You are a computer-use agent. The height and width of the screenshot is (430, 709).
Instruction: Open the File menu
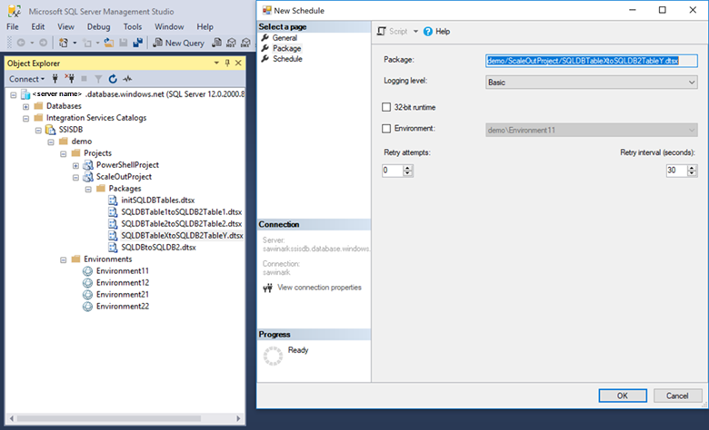tap(13, 26)
